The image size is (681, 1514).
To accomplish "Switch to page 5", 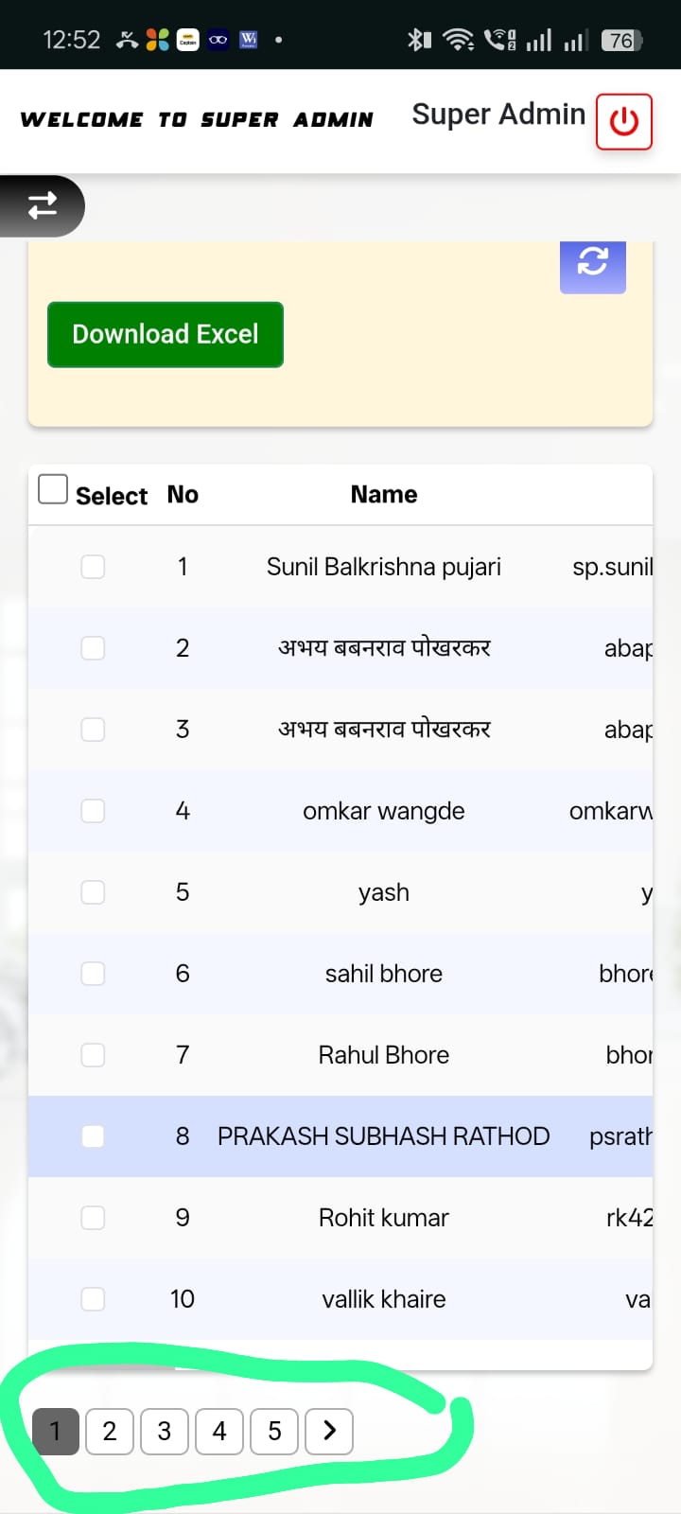I will pos(274,1431).
